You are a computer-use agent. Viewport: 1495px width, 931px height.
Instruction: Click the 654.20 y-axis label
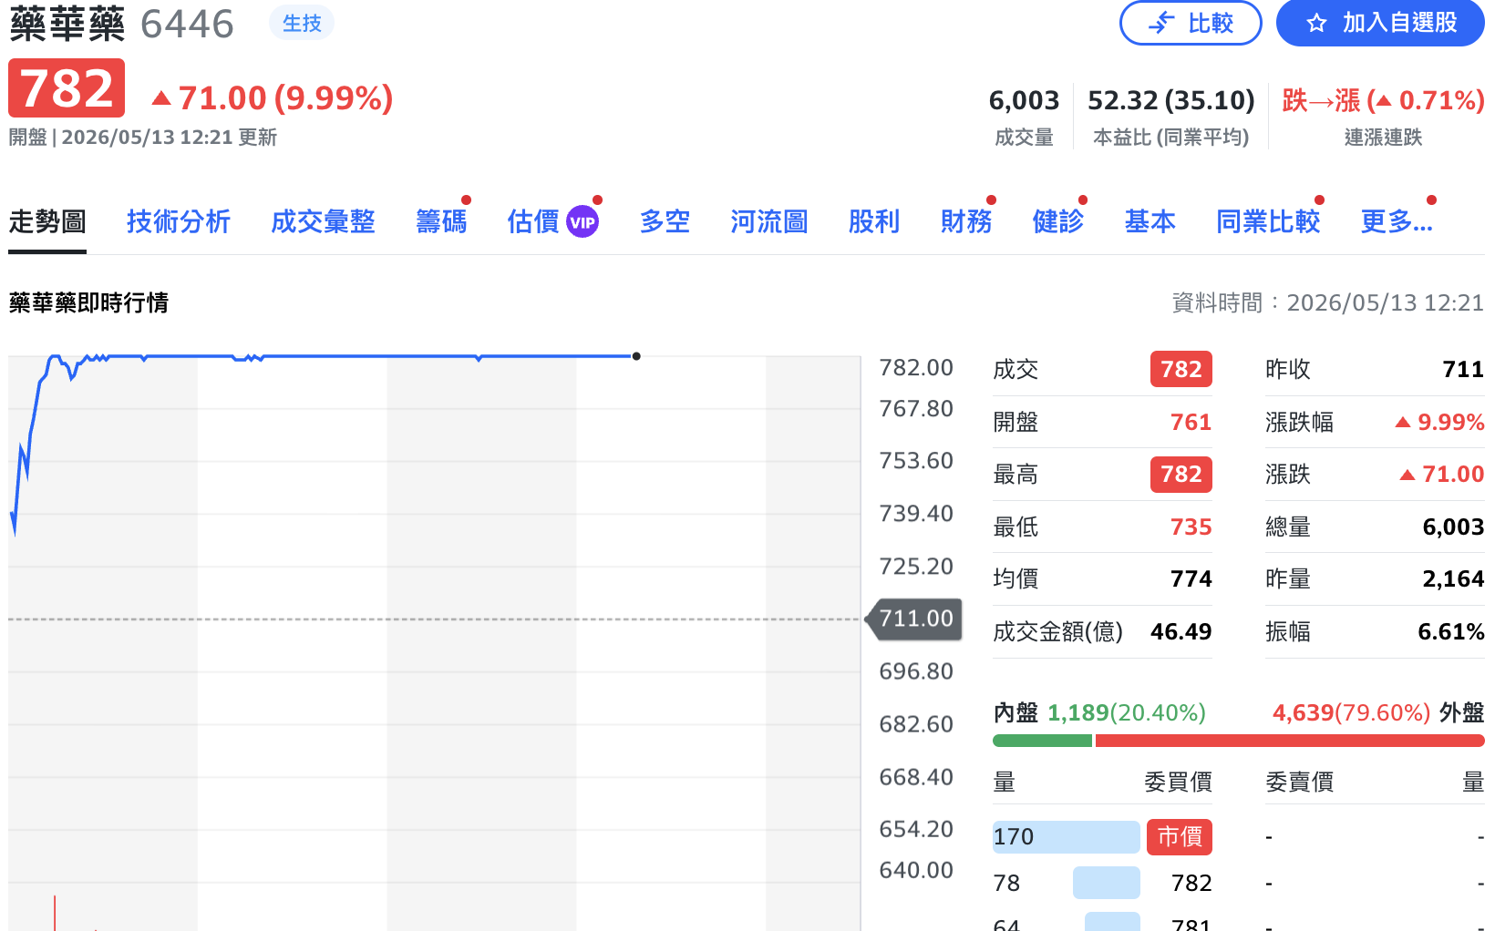click(x=916, y=829)
